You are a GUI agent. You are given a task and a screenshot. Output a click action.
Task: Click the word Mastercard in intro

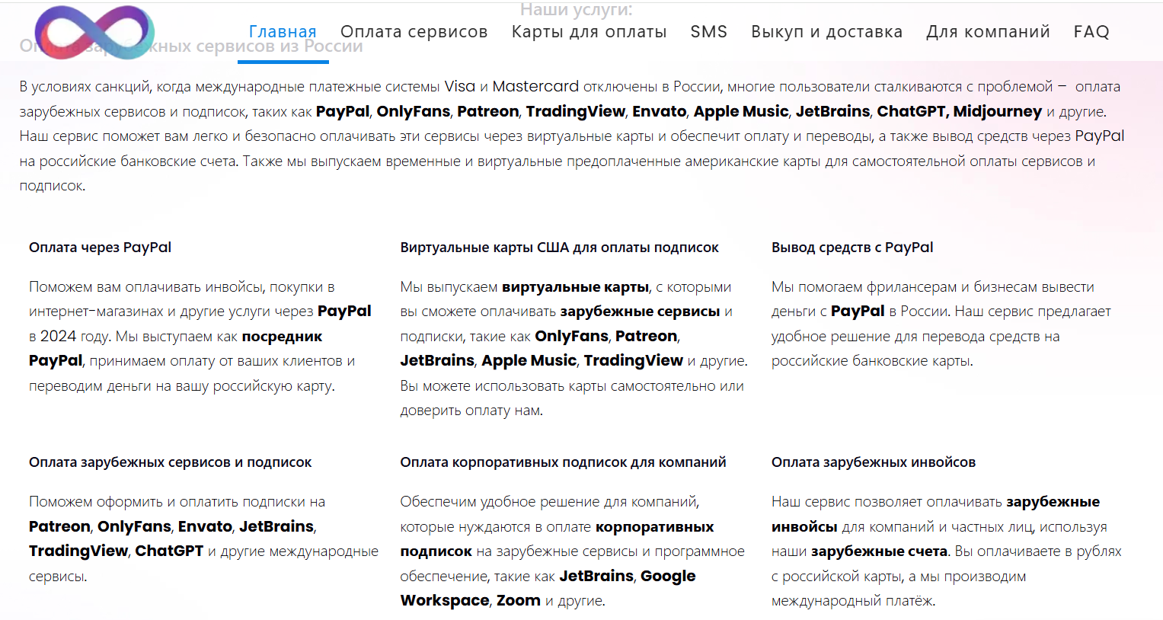pos(535,87)
